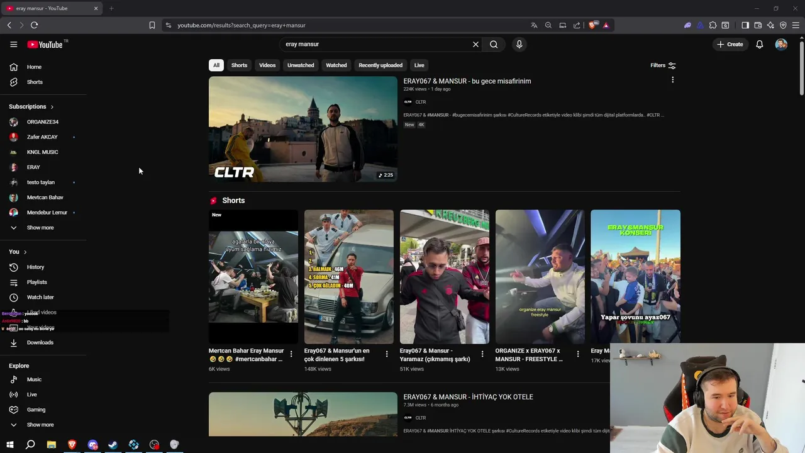Click the Create button
Viewport: 805px width, 453px height.
click(x=730, y=44)
